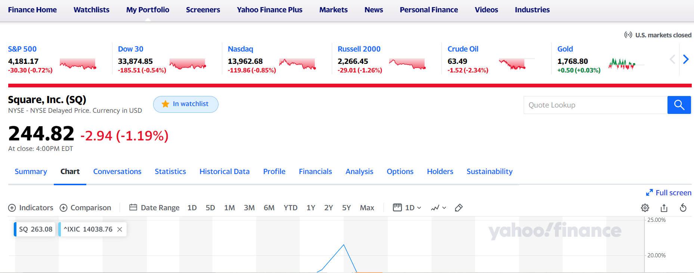
Task: Set chart range to 3M
Action: (x=249, y=208)
